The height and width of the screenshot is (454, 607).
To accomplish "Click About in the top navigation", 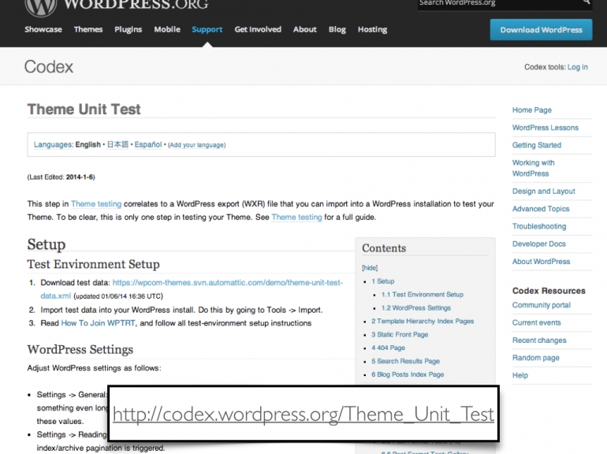I will pos(304,29).
